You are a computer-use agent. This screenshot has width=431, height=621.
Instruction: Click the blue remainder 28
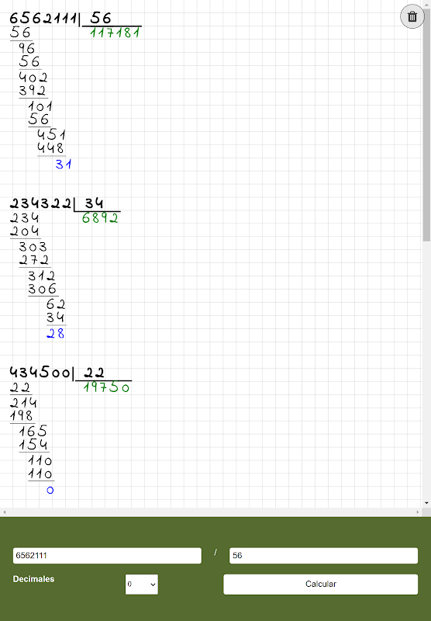coord(55,334)
